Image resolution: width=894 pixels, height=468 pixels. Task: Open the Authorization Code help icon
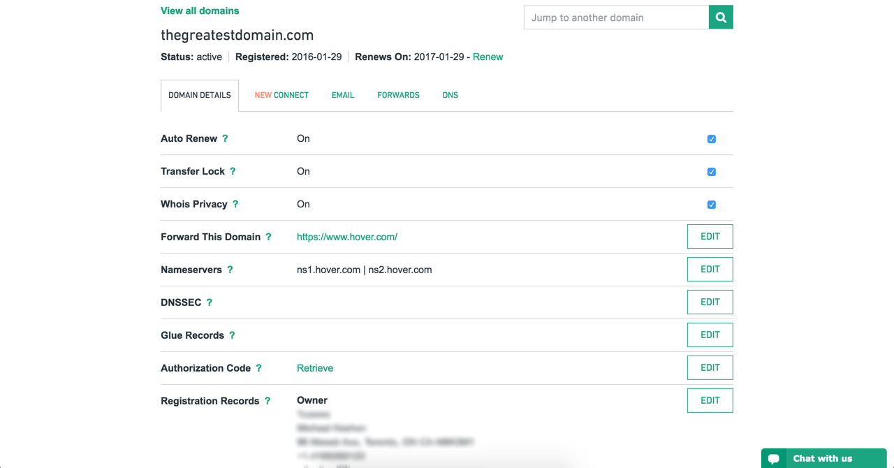tap(258, 367)
